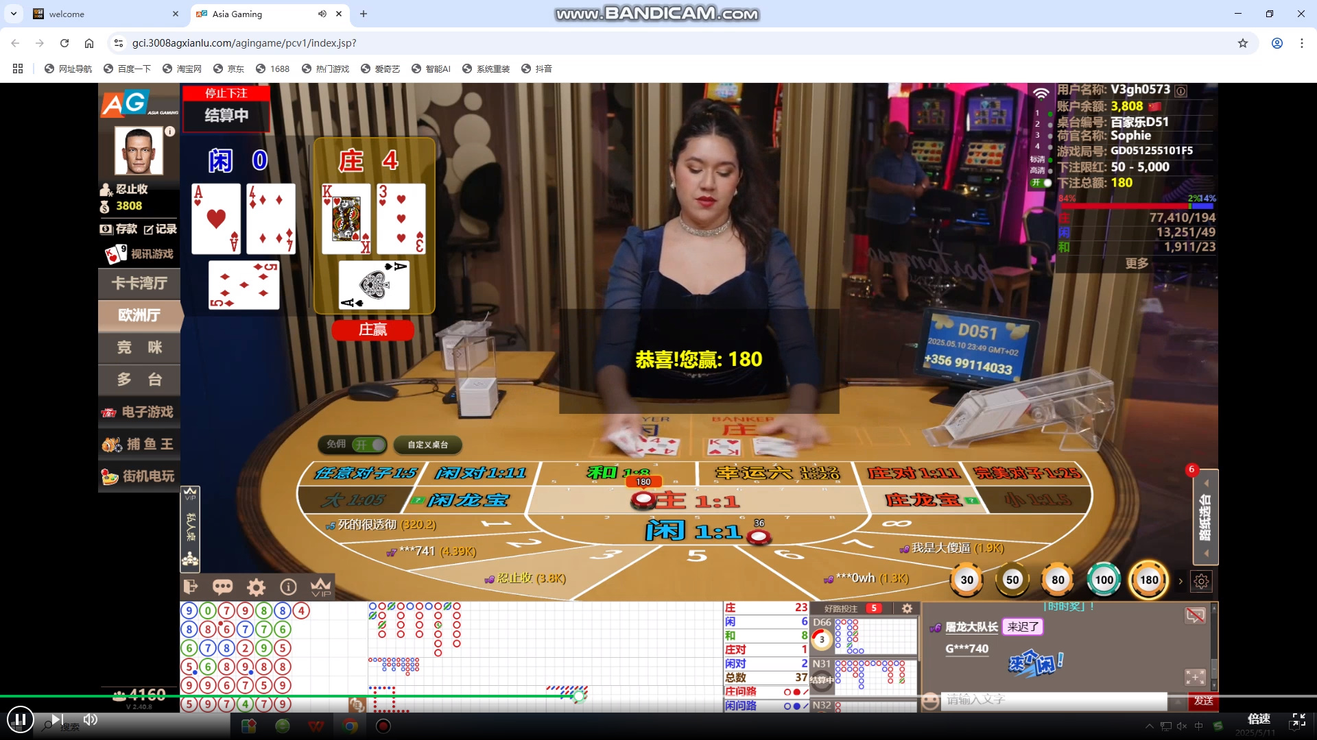Toggle the 免佣 commission-free switch
The height and width of the screenshot is (740, 1317).
[x=369, y=445]
